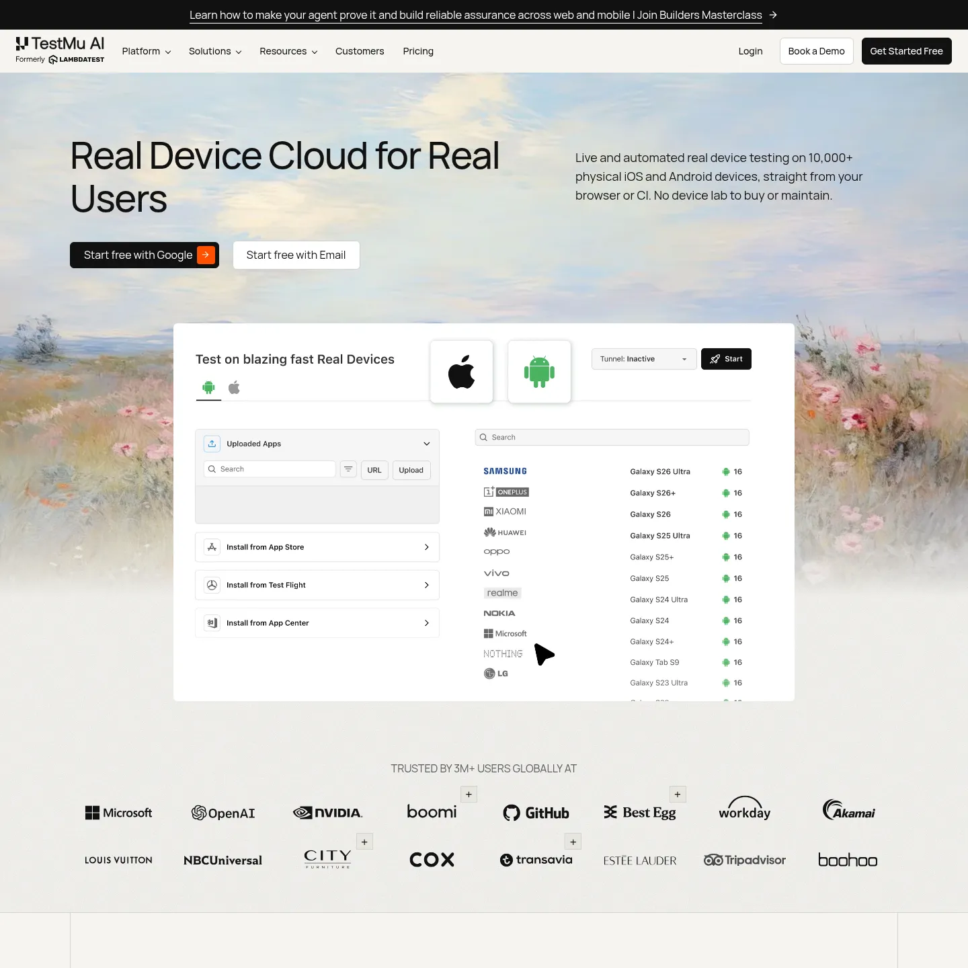Click the App Store icon
968x968 pixels.
click(x=212, y=547)
